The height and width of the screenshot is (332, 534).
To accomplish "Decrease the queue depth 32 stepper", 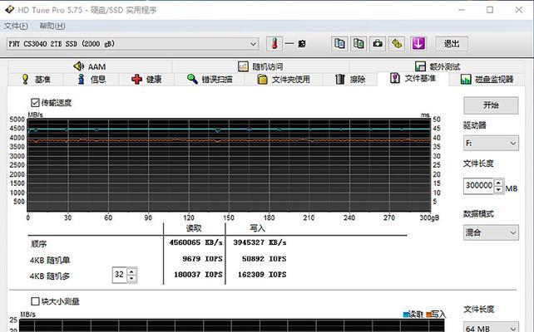I will pos(131,279).
